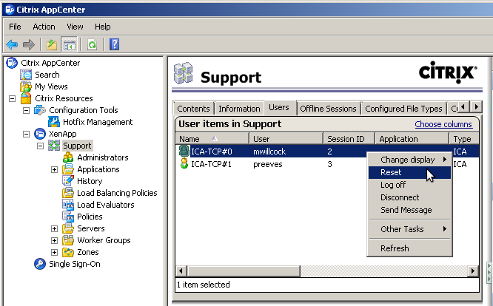Switch to the Information tab

click(x=239, y=109)
